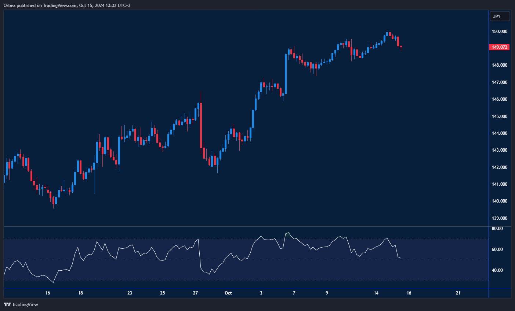Image resolution: width=515 pixels, height=311 pixels.
Task: Grab the divider between price and RSI panes
Action: (x=246, y=226)
